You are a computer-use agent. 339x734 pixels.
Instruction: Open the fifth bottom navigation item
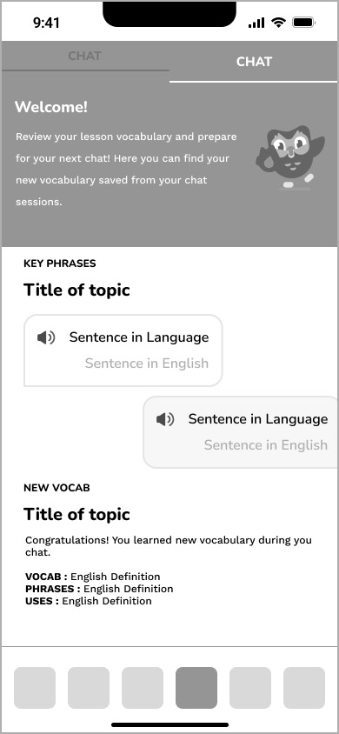[250, 688]
